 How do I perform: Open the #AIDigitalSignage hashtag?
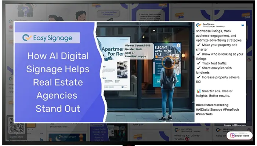pyautogui.click(x=209, y=109)
